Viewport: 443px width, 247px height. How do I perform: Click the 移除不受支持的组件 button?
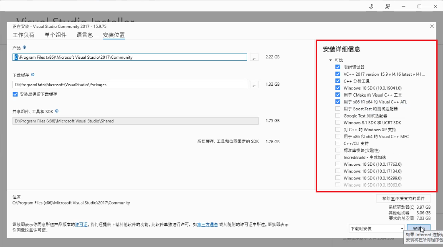(x=403, y=198)
